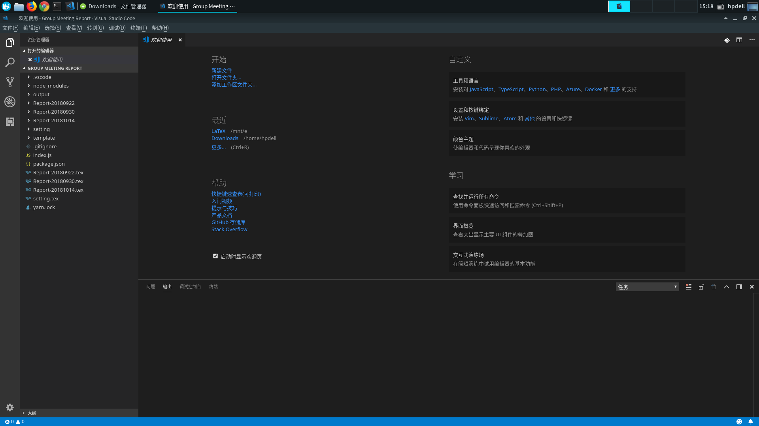Click the notification bell in status bar
Image resolution: width=759 pixels, height=426 pixels.
point(750,422)
